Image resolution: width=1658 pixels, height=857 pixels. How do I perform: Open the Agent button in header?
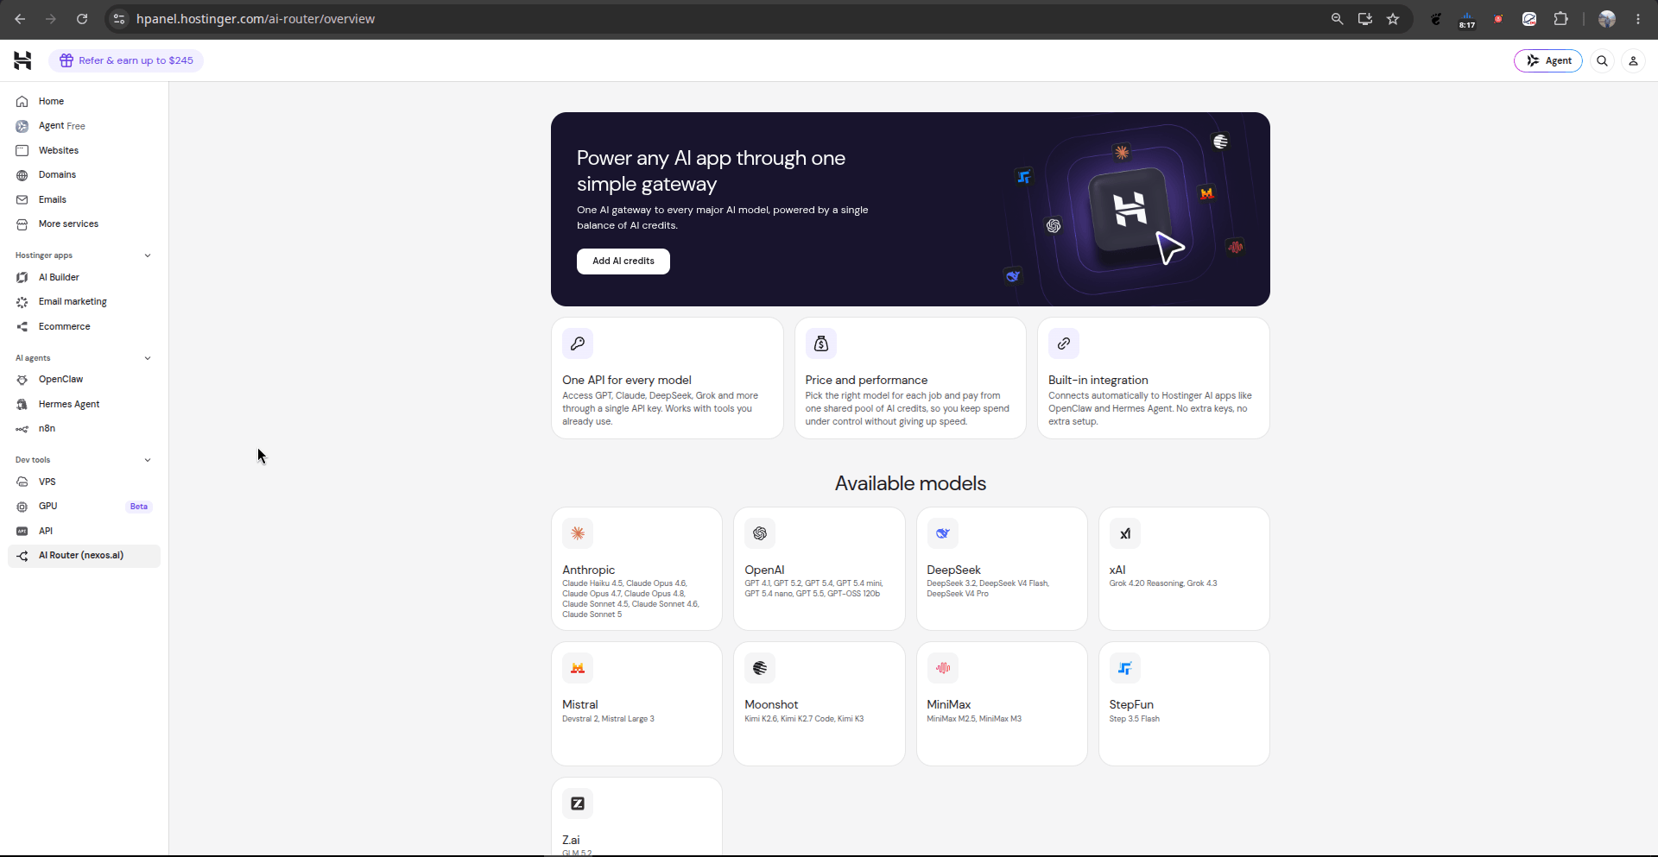[x=1548, y=60]
